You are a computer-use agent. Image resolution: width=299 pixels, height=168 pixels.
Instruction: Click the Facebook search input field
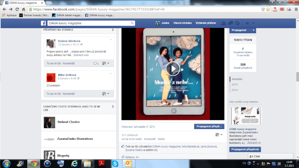[x=88, y=23]
